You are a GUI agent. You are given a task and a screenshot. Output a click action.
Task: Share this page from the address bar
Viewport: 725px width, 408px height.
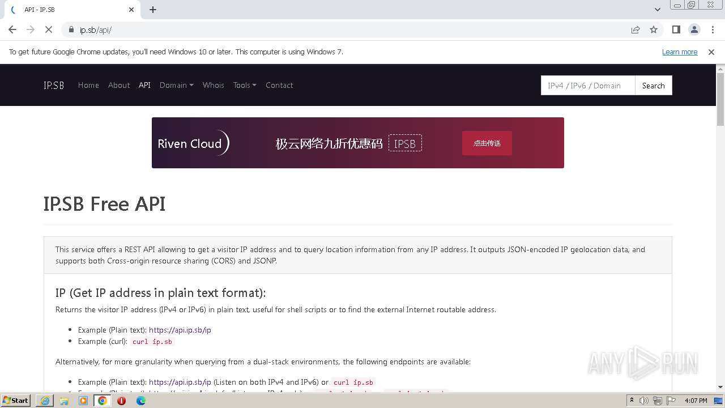(x=636, y=29)
